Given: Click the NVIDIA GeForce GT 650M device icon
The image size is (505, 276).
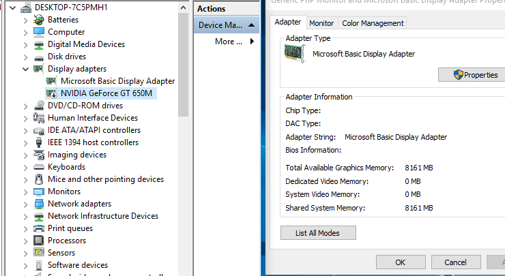Looking at the screenshot, I should (52, 93).
